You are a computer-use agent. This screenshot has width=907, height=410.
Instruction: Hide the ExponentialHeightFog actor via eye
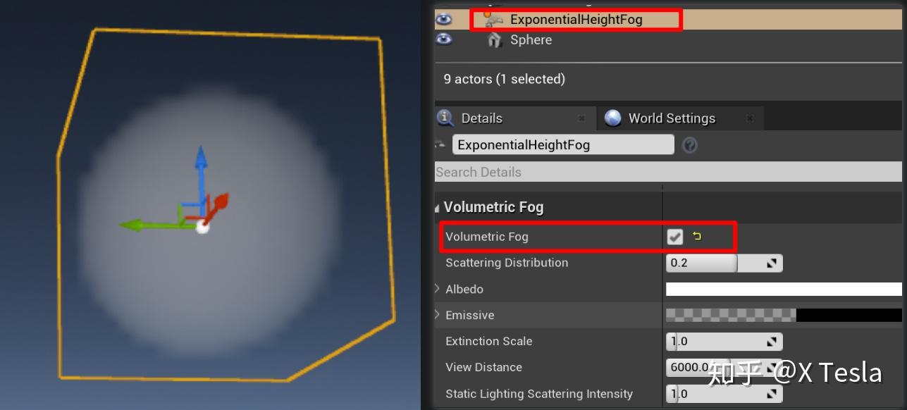click(444, 19)
